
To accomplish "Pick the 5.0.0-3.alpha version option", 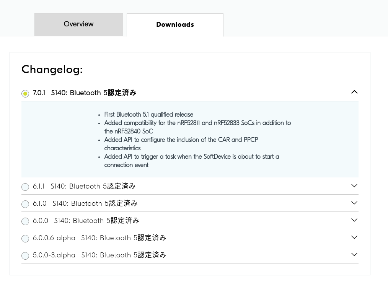I will [25, 256].
